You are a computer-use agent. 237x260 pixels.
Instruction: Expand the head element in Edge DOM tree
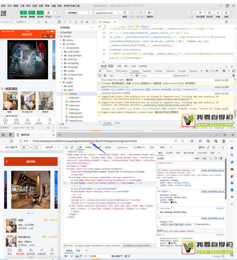coord(68,166)
